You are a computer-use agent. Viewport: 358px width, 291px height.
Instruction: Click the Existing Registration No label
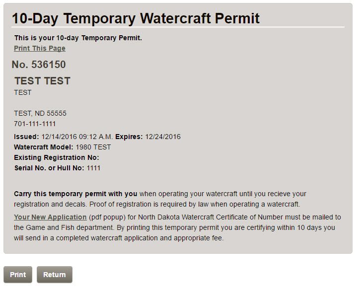point(57,157)
